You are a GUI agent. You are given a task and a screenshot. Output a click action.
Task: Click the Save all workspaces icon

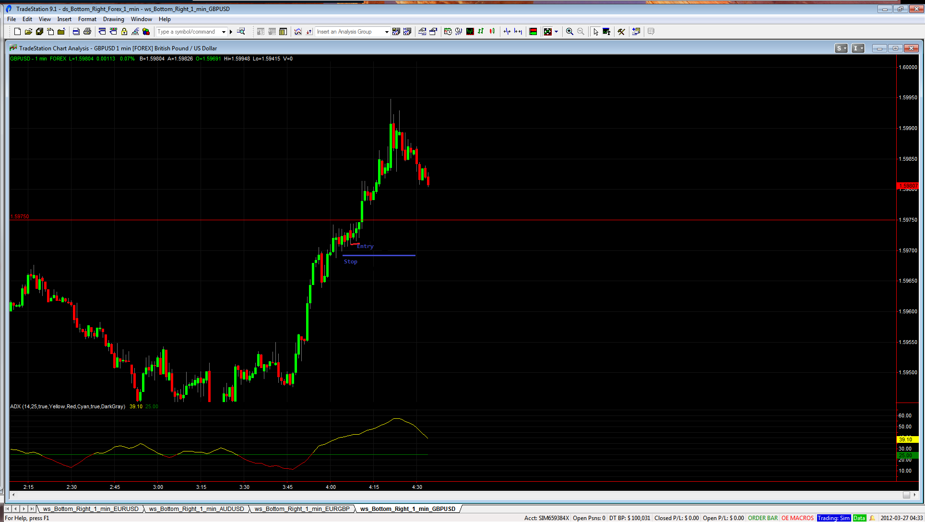coord(39,32)
